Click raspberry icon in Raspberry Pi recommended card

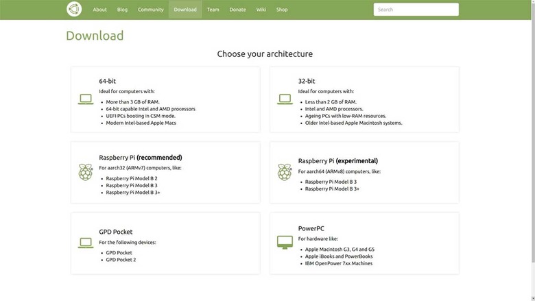coord(86,172)
